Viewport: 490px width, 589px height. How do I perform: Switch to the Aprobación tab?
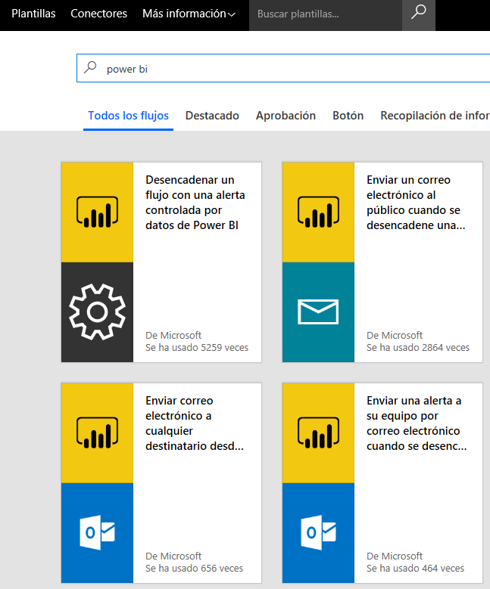(286, 116)
